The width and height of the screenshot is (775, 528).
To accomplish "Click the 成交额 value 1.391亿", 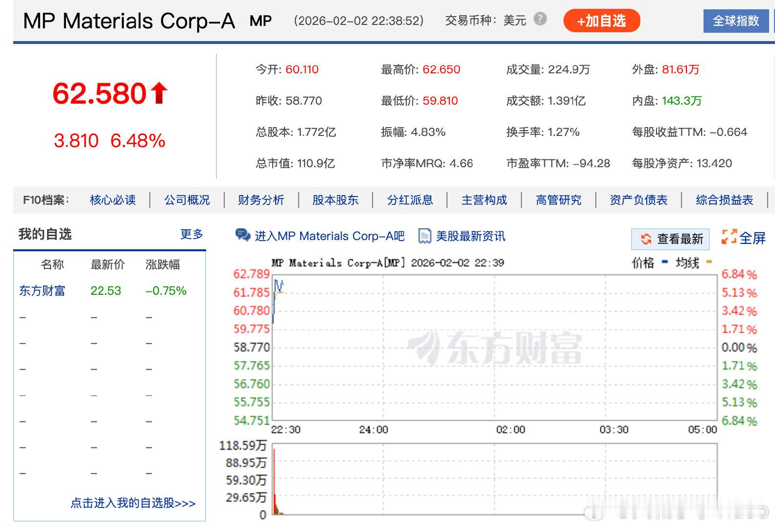I will pos(566,101).
